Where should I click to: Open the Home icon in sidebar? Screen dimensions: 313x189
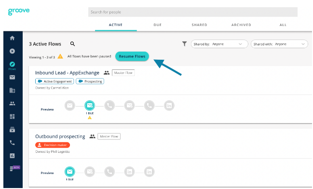point(12,38)
